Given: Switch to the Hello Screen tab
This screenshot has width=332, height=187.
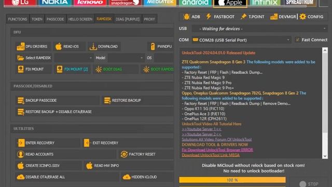Looking at the screenshot, I should pyautogui.click(x=80, y=19).
